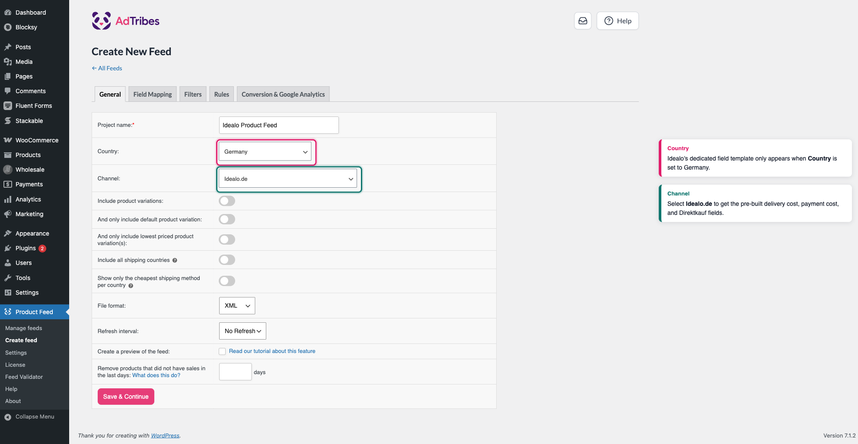Toggle lowest priced product variation option
The width and height of the screenshot is (858, 444).
click(x=227, y=239)
